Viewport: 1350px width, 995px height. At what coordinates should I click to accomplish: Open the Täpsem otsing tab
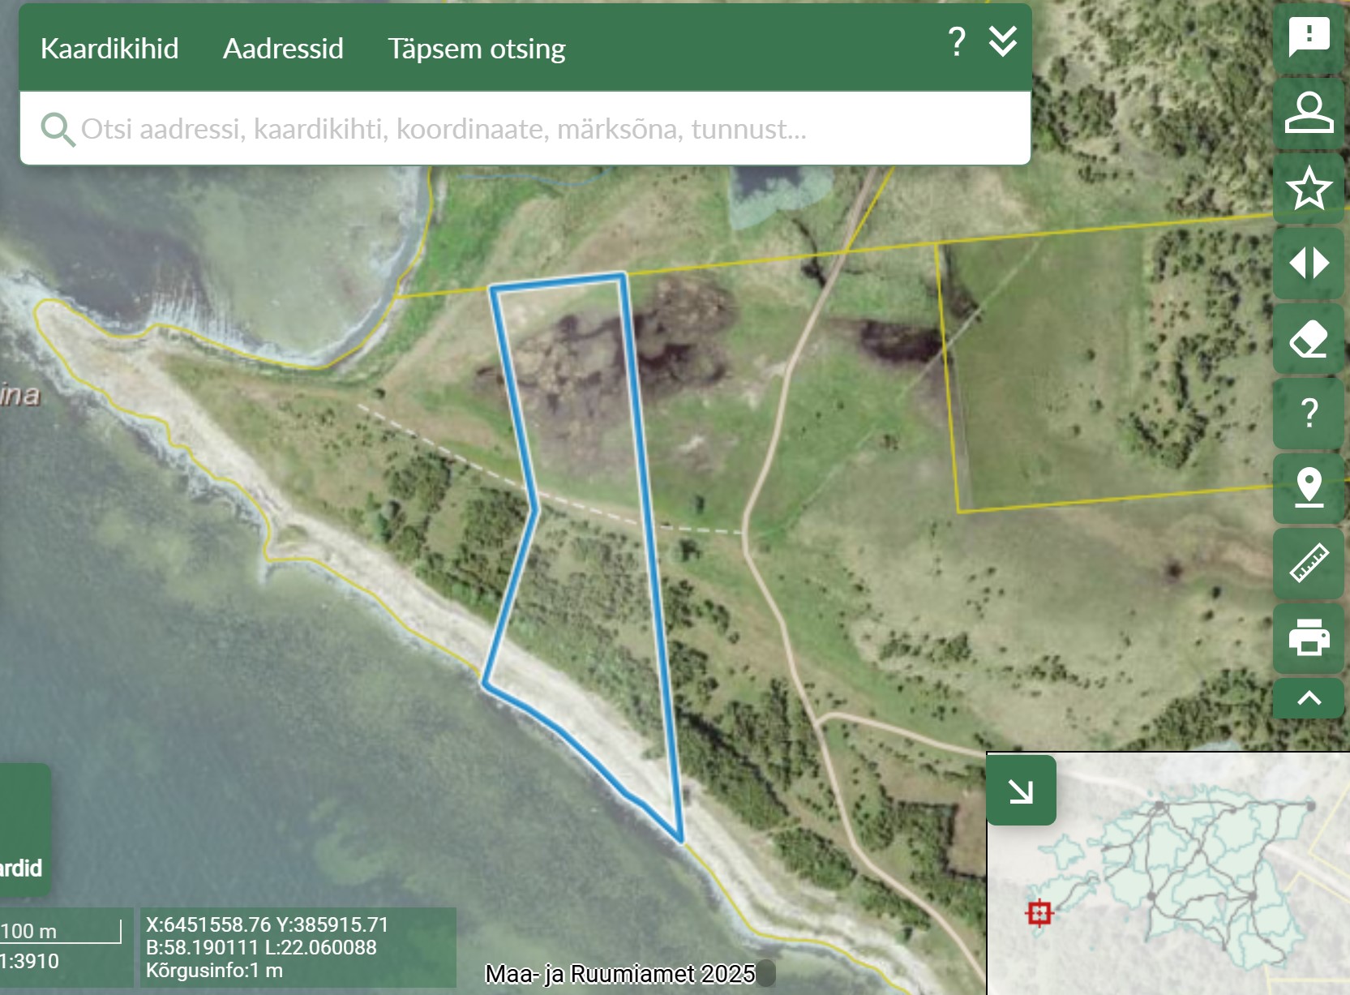pyautogui.click(x=476, y=49)
